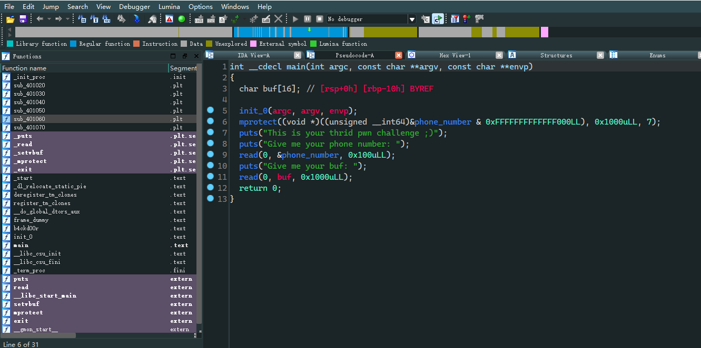This screenshot has width=701, height=348.
Task: Toggle breakpoint dot at return 0 line
Action: [x=211, y=188]
